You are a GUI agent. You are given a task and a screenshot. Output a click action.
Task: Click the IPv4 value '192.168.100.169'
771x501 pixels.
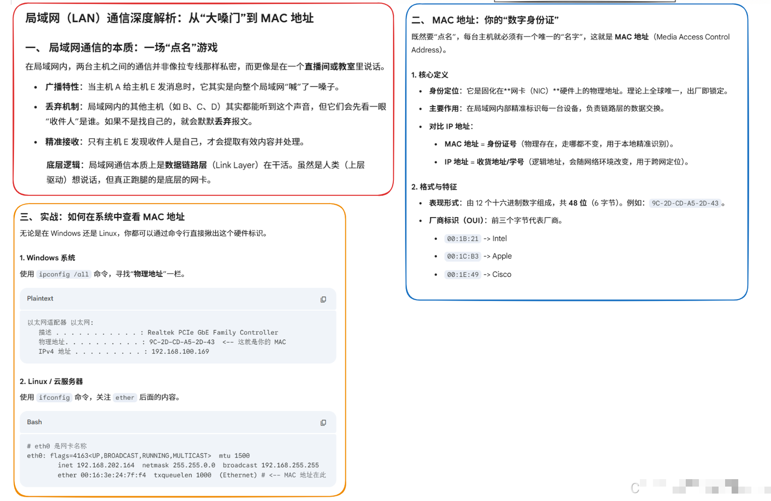click(180, 352)
